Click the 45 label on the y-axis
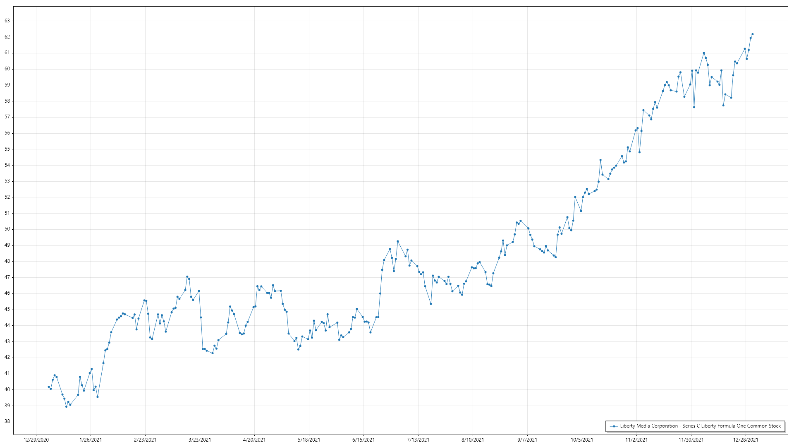The width and height of the screenshot is (794, 447). pyautogui.click(x=7, y=310)
